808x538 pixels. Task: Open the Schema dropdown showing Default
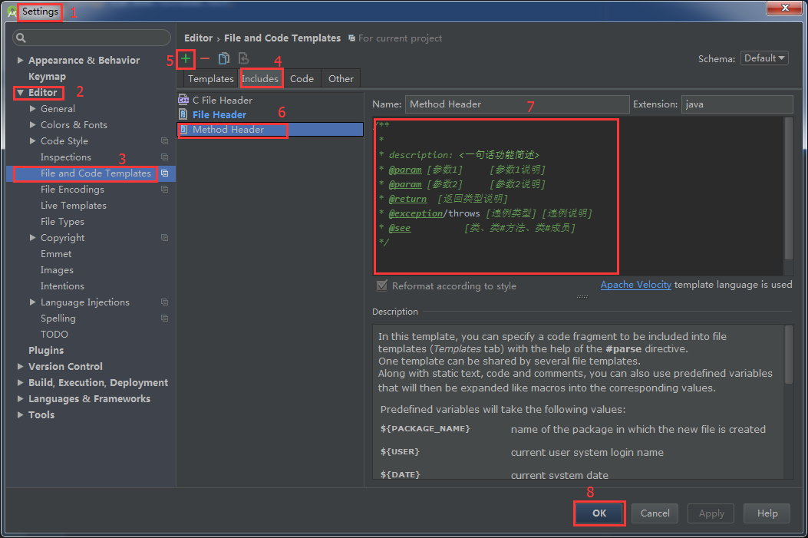[x=764, y=58]
